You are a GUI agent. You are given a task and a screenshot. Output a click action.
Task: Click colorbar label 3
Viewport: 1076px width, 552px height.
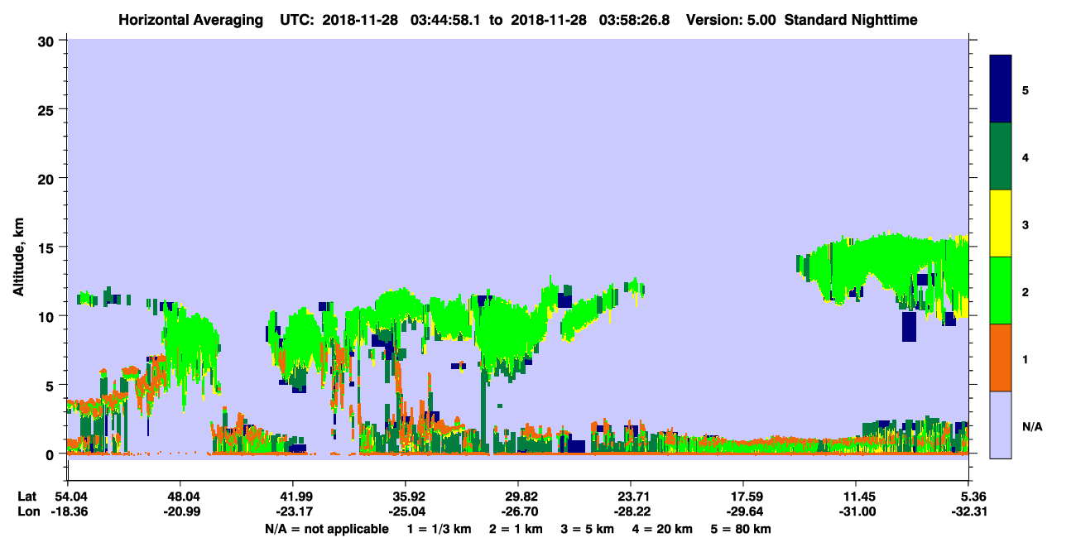pos(1025,224)
